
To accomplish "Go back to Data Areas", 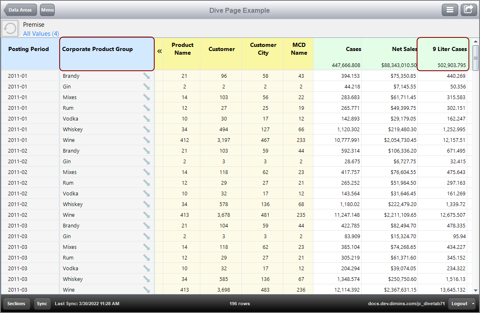I will pos(20,10).
